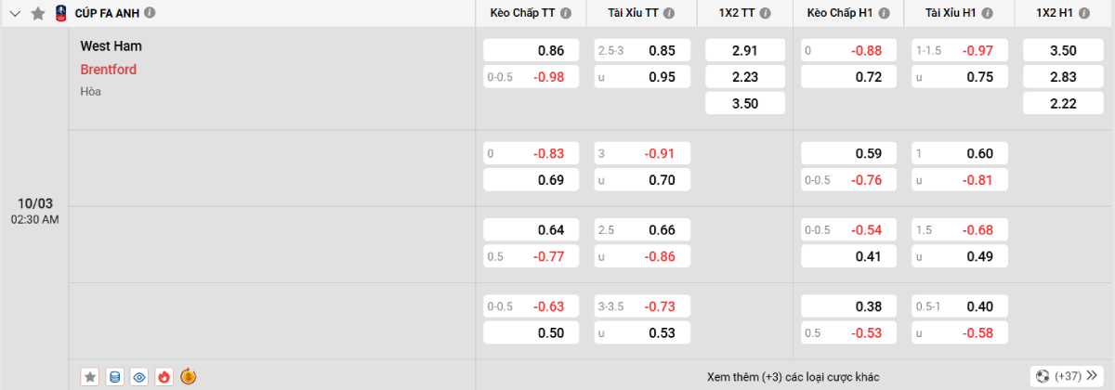
Task: Show info for Kèo Chấp TT column
Action: pos(567,13)
